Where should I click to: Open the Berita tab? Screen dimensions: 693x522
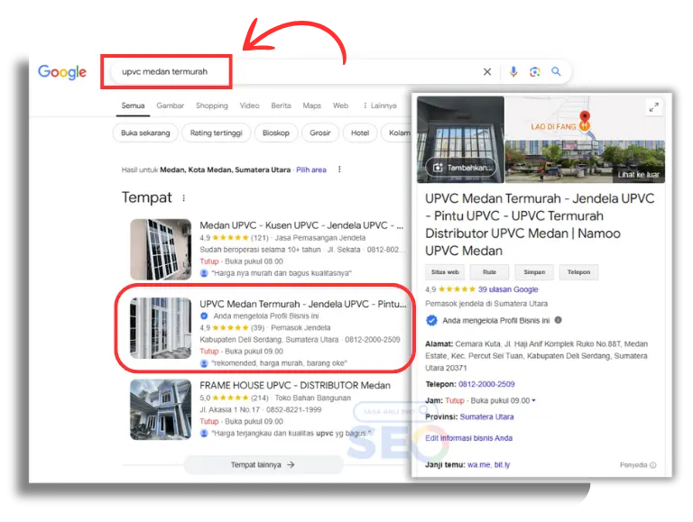pos(282,105)
